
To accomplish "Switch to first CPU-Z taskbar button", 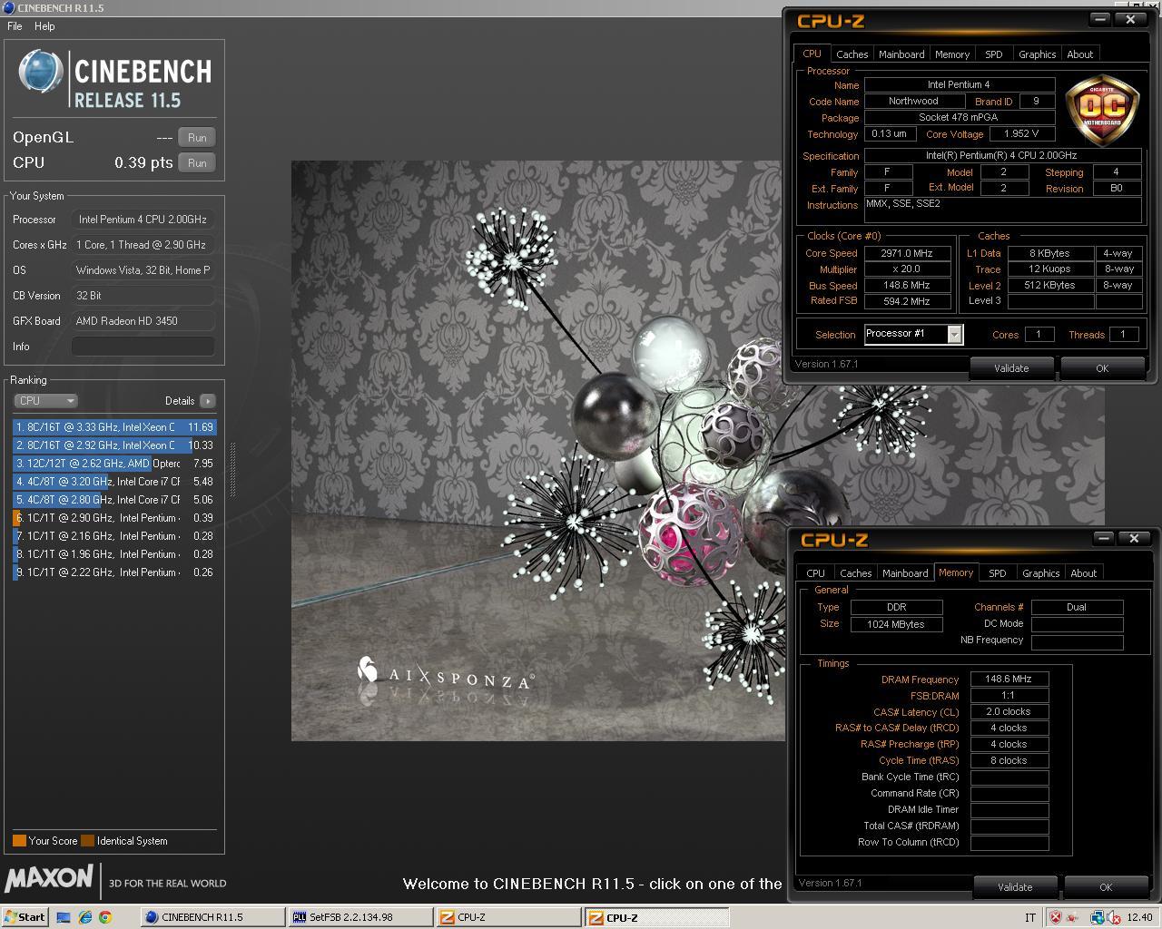I will [507, 917].
